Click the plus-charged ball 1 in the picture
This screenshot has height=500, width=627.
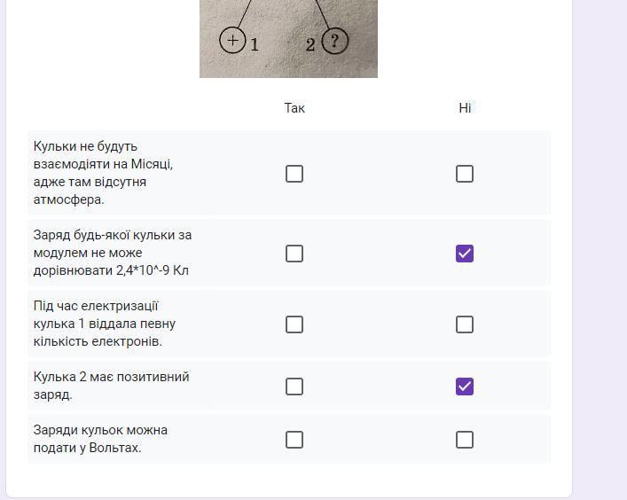[x=232, y=40]
